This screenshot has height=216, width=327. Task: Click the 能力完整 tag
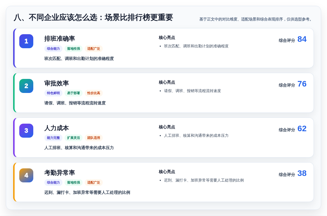pyautogui.click(x=53, y=138)
